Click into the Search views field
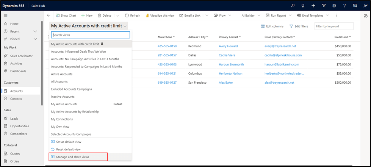The width and height of the screenshot is (371, 167). click(x=91, y=35)
